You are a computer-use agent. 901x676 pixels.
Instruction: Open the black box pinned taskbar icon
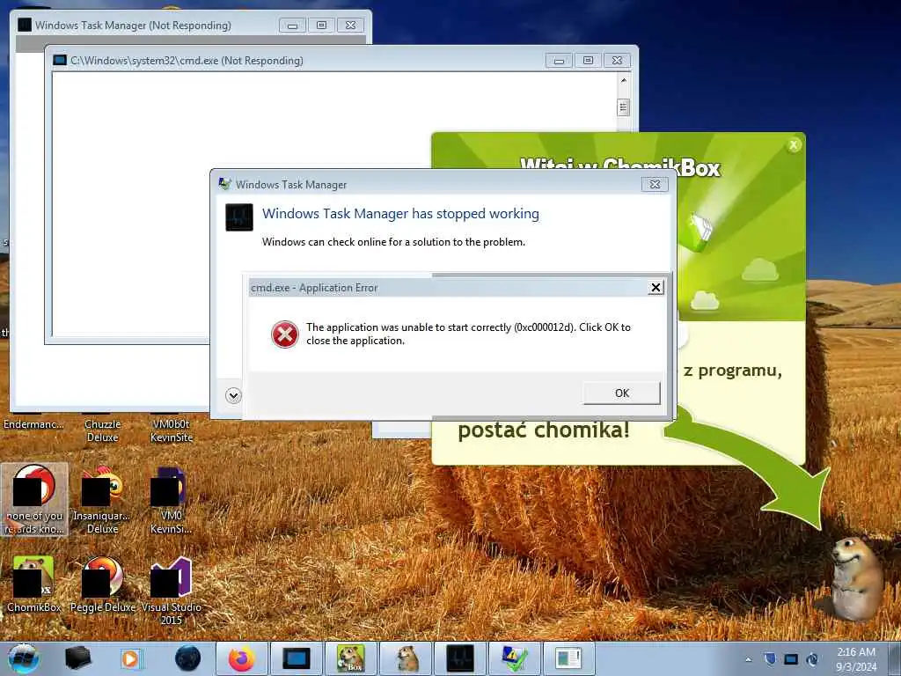[77, 658]
